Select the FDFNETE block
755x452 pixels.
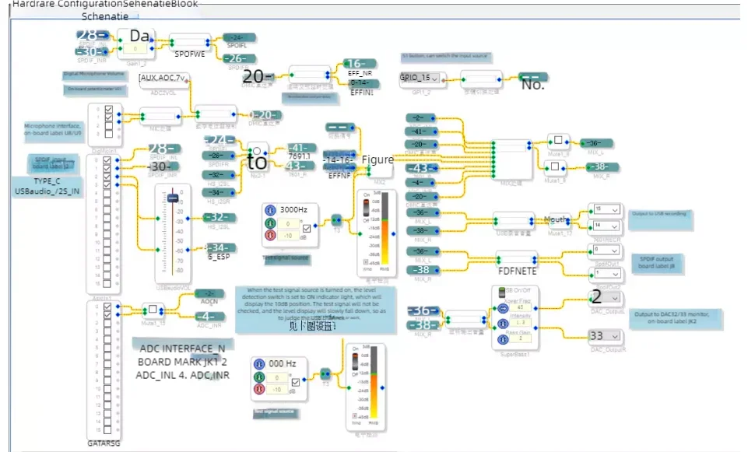[517, 260]
